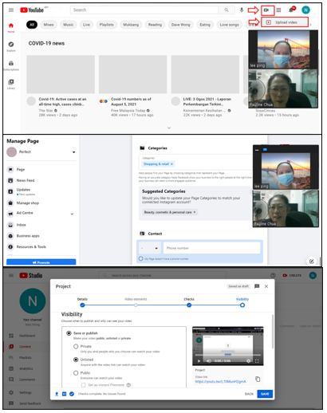Select the Mukbang filter chip
The image size is (327, 413).
tap(131, 25)
